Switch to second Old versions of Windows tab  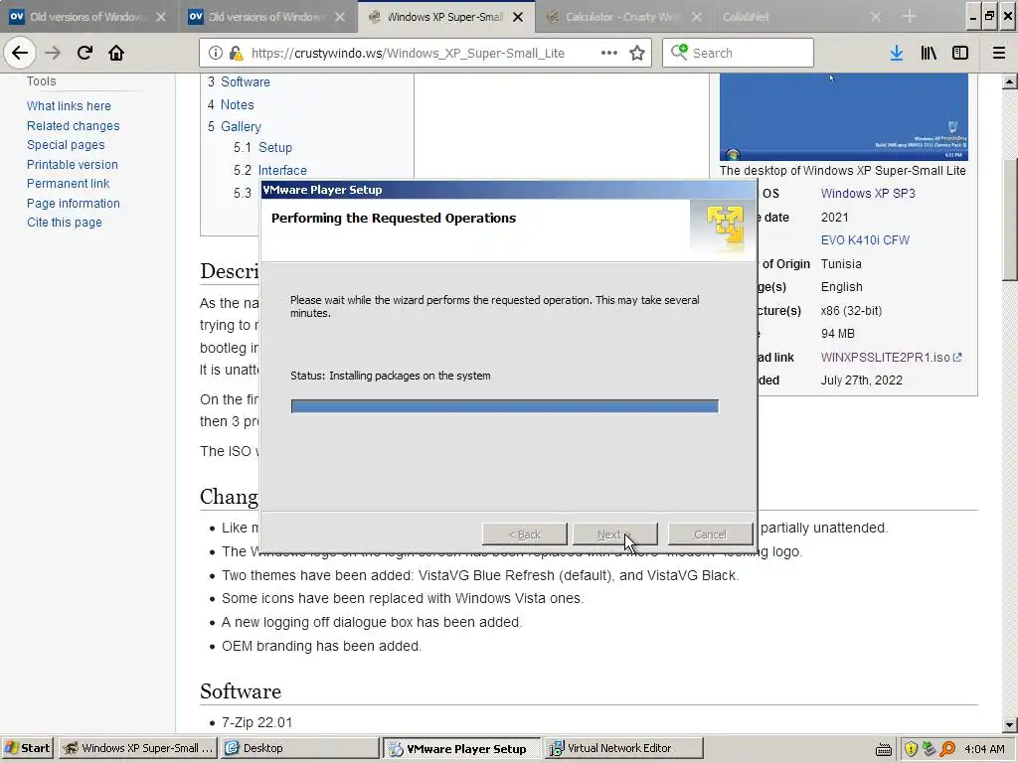coord(266,17)
